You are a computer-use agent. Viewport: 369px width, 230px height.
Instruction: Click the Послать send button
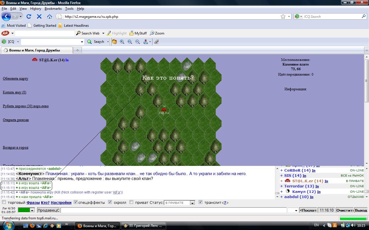[x=308, y=210]
